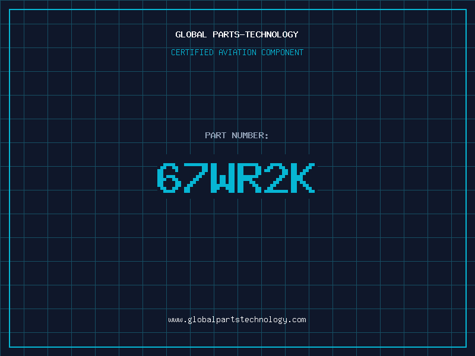The image size is (475, 356).
Task: Click the PART NUMBER: label
Action: pos(237,135)
